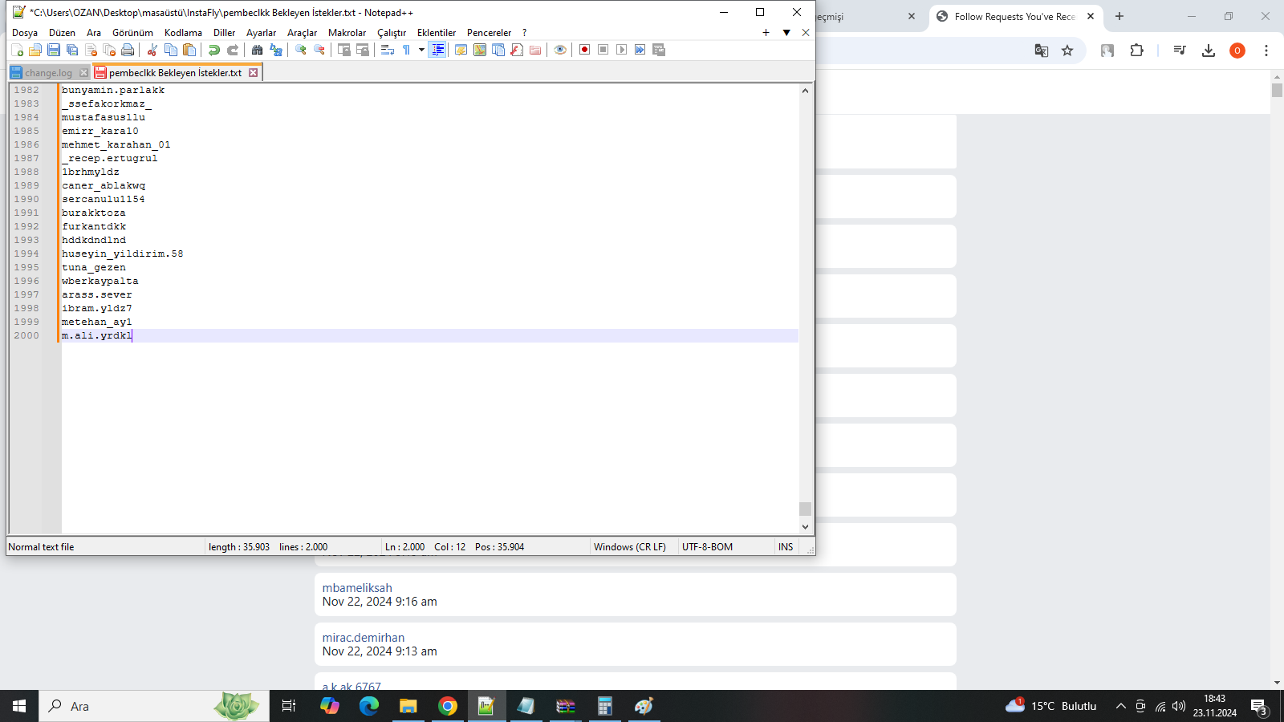This screenshot has height=722, width=1284.
Task: Click the Close document toolbar icon
Action: (x=91, y=50)
